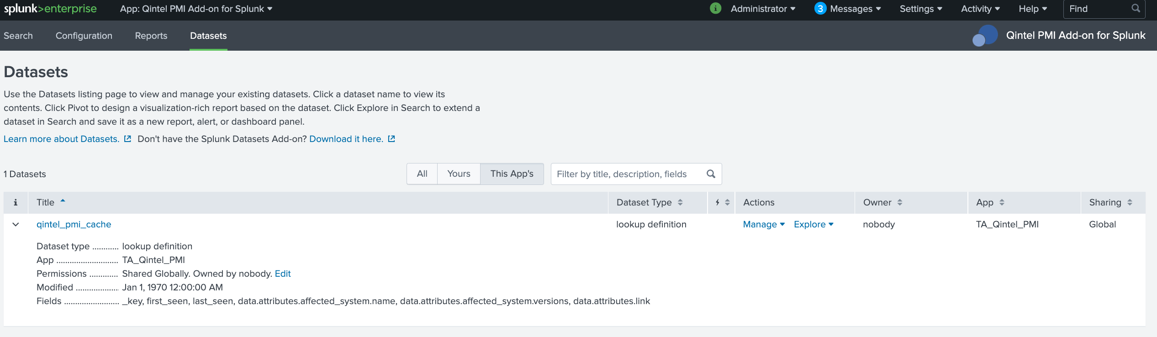The width and height of the screenshot is (1157, 337).
Task: Click Learn more about Datasets link
Action: 62,139
